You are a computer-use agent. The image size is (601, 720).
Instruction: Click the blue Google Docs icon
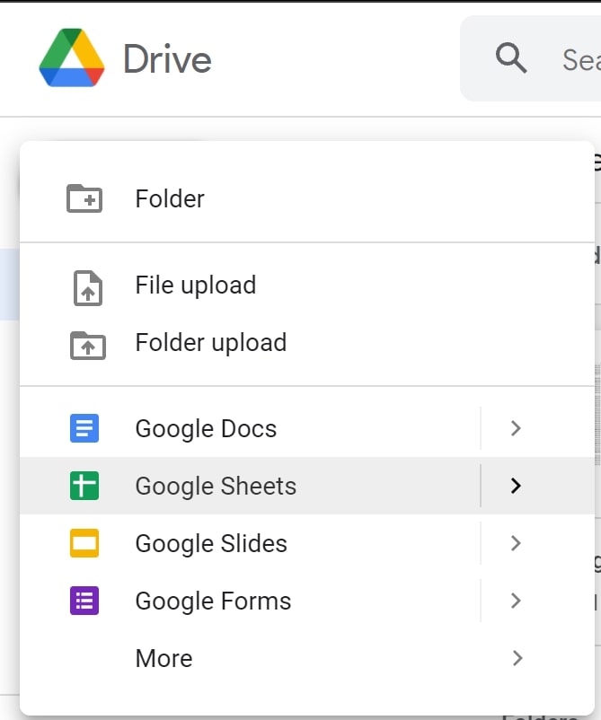pyautogui.click(x=84, y=428)
